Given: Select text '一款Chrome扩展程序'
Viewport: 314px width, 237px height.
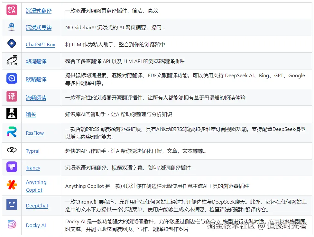Looking at the screenshot, I should tap(90, 202).
